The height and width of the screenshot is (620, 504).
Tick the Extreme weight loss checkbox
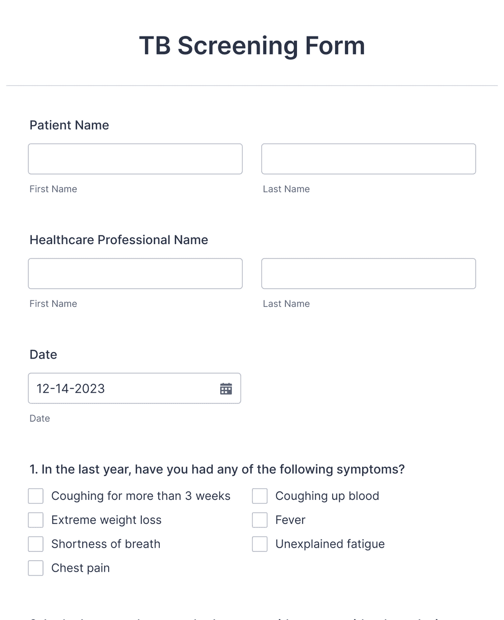pos(36,520)
